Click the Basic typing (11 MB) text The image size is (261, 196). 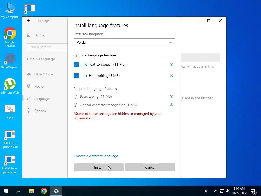96,96
